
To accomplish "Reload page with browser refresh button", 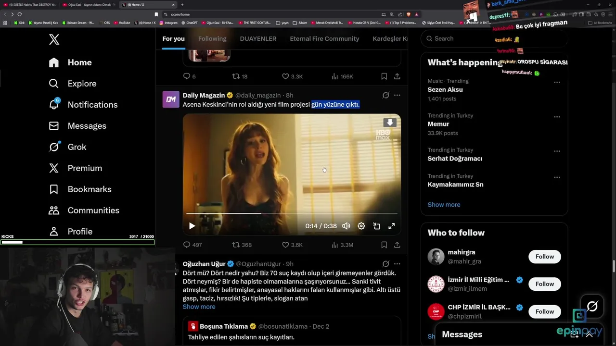I will 20,14.
